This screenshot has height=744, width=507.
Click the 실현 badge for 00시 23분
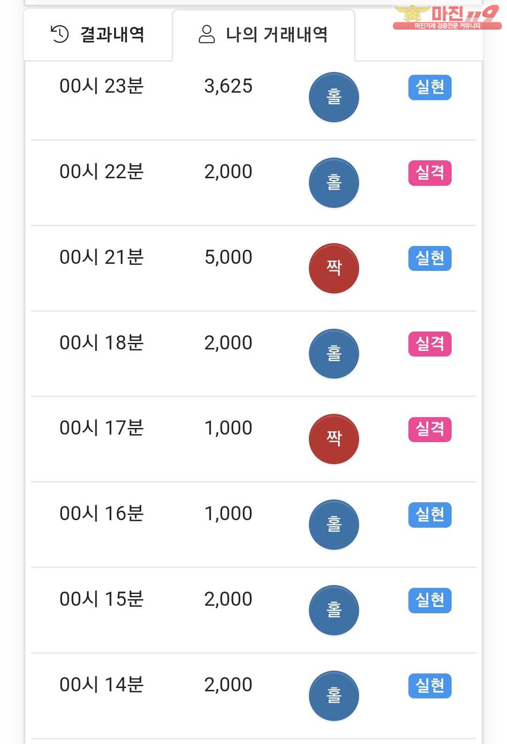(430, 87)
